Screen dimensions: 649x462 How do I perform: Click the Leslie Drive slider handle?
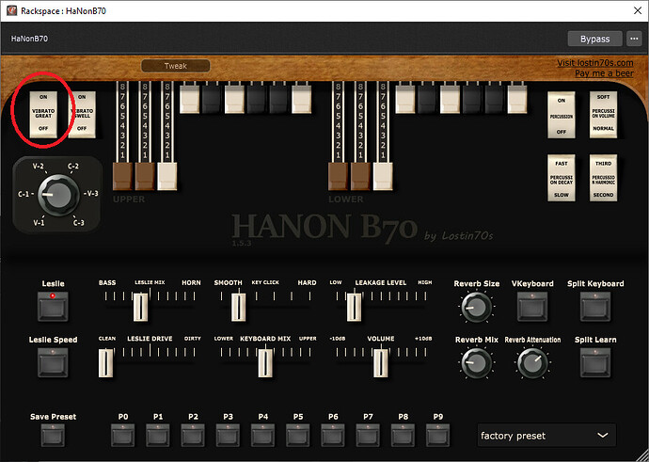(106, 363)
